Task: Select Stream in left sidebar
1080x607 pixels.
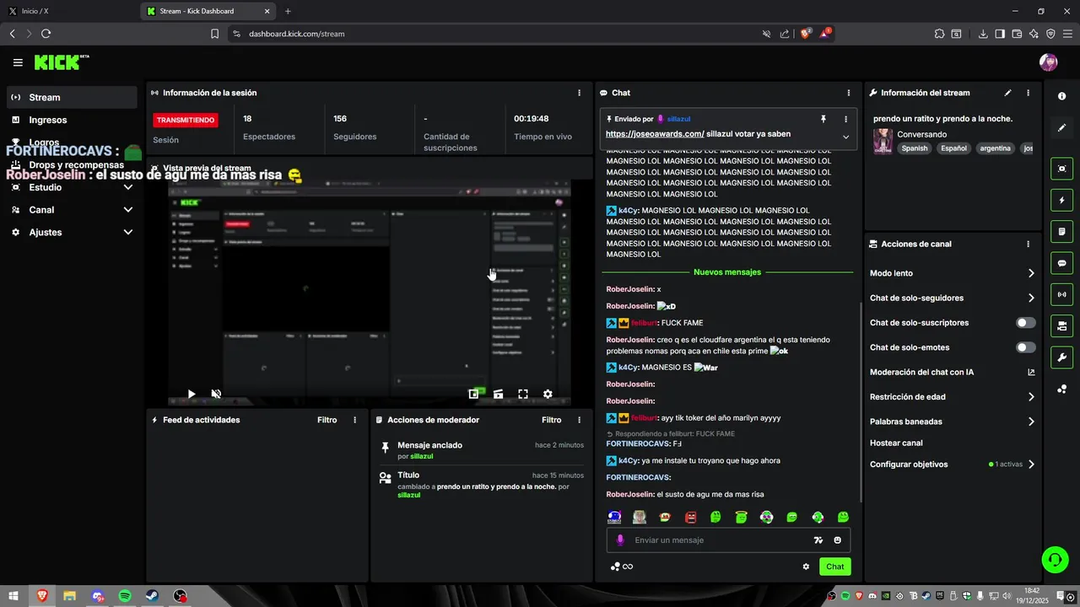Action: point(71,98)
